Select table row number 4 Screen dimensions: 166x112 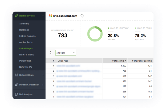[x=99, y=81]
